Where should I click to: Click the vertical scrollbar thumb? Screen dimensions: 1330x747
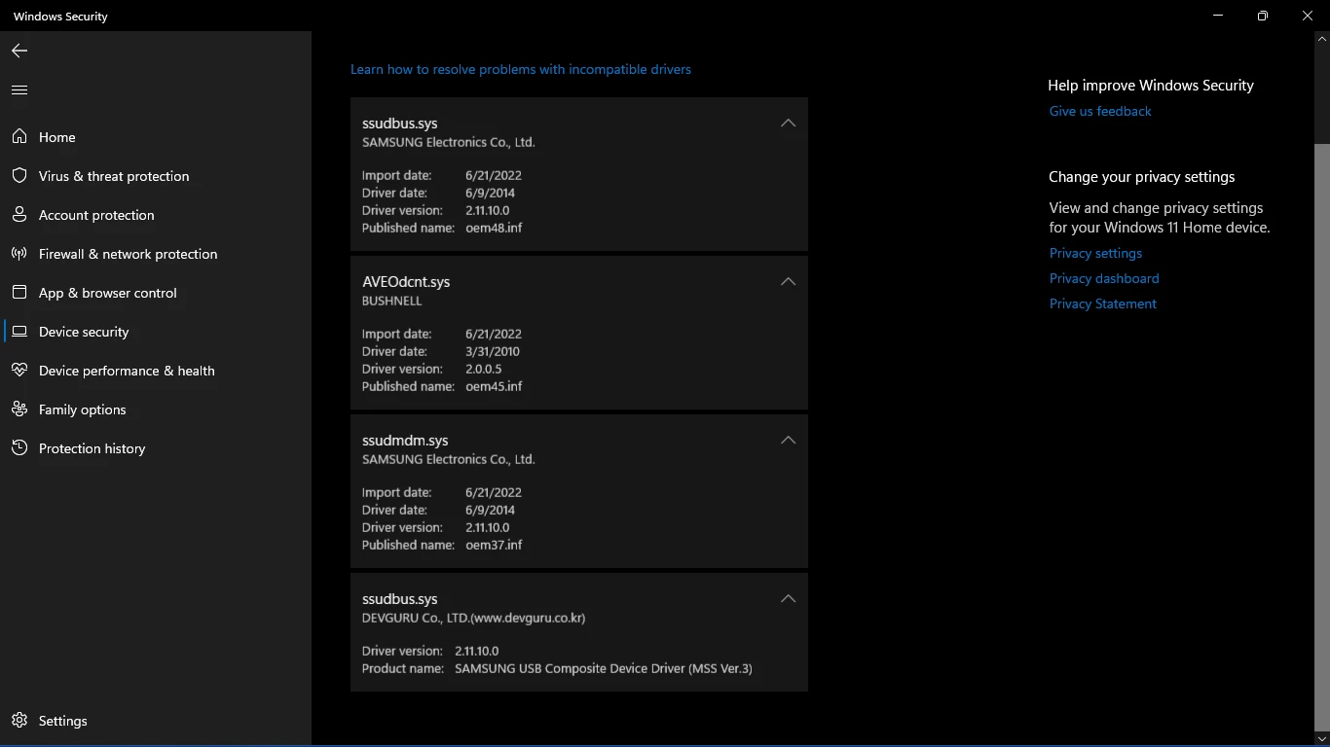[x=1322, y=438]
